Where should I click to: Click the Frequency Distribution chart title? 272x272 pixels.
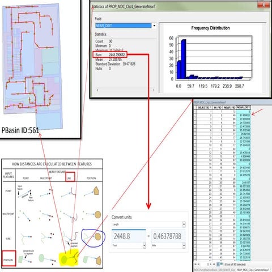(x=210, y=28)
